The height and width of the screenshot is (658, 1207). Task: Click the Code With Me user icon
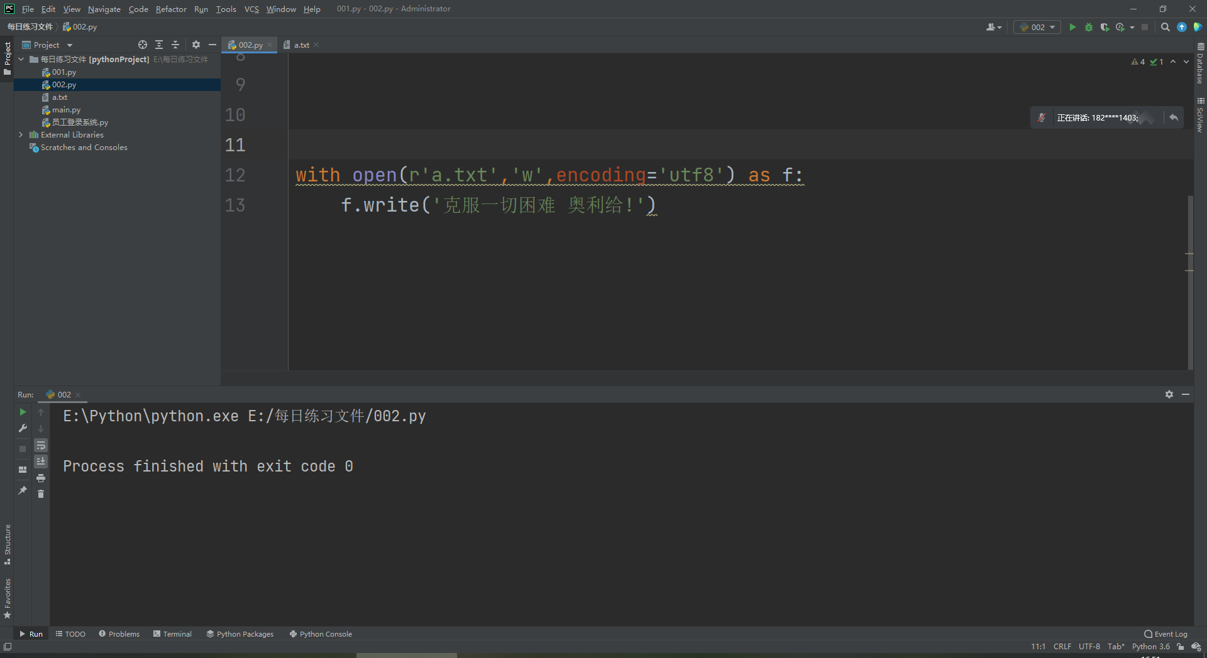tap(991, 27)
